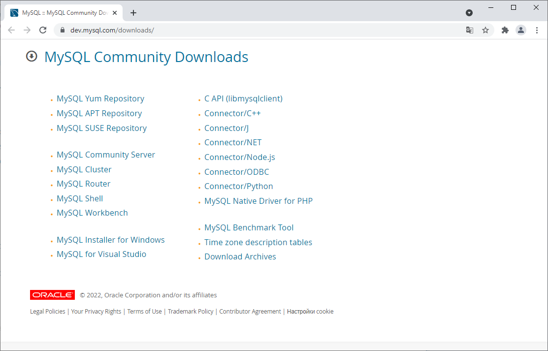Click the circular down-arrow icon in the tab strip
This screenshot has height=351, width=548.
(469, 13)
